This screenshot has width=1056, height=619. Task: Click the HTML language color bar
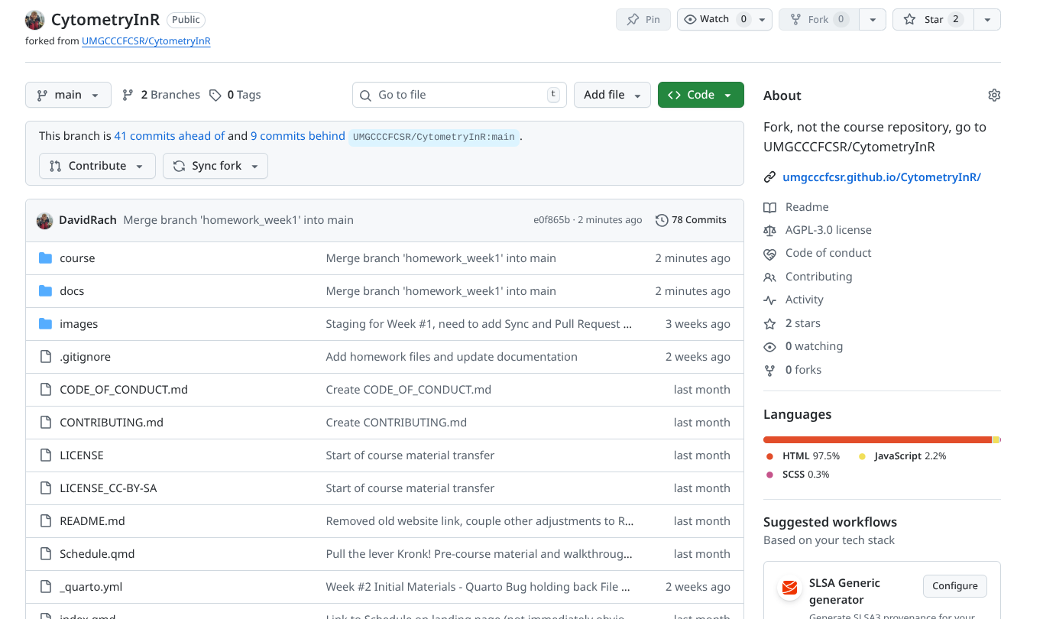(x=876, y=439)
